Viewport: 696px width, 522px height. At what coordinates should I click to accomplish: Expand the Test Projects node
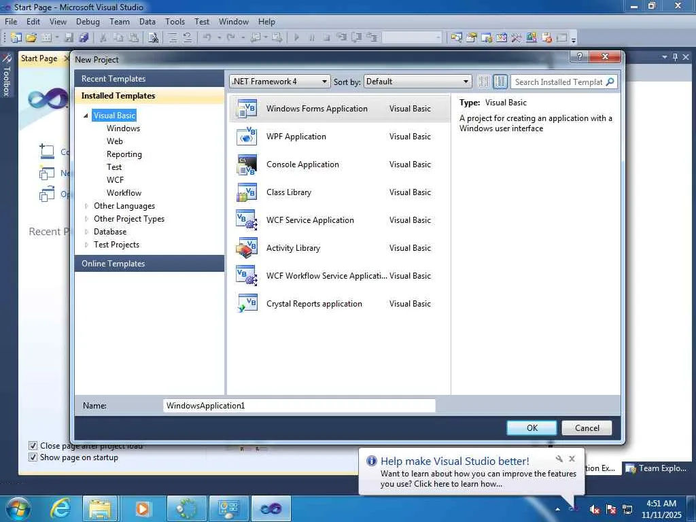[x=86, y=245]
